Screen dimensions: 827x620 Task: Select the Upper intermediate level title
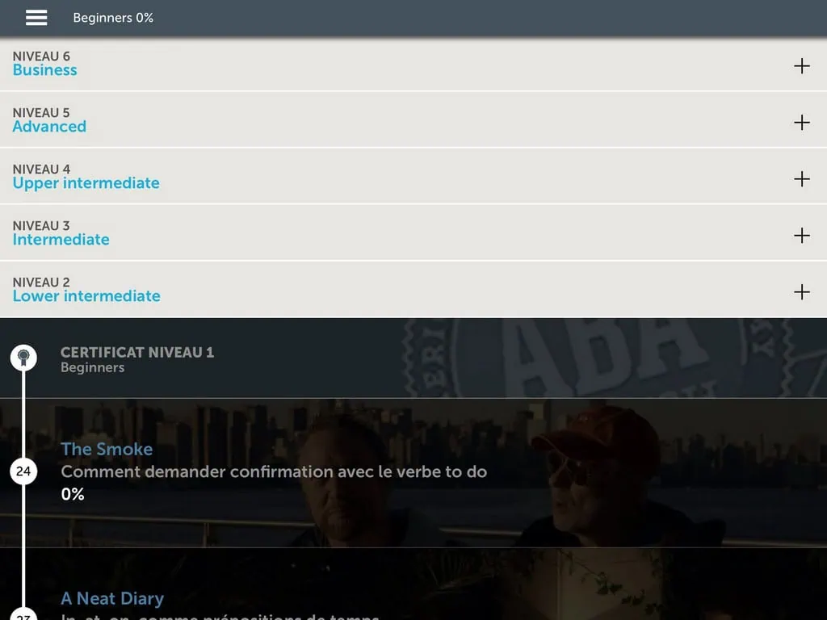pyautogui.click(x=86, y=183)
